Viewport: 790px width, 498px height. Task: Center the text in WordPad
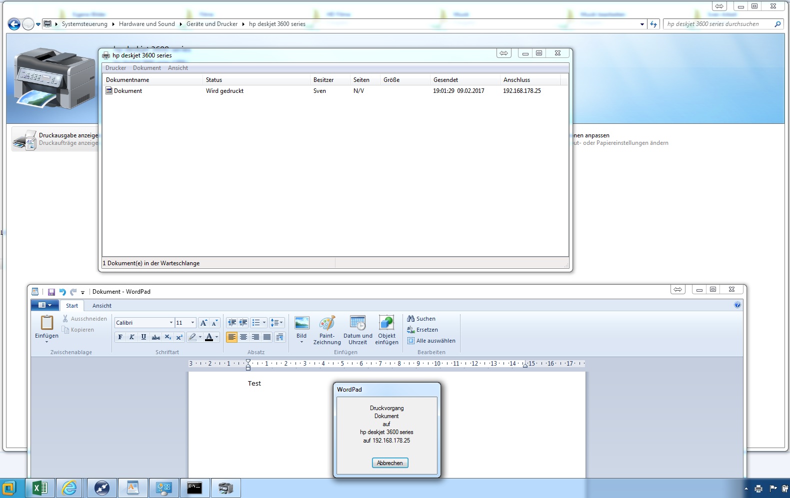[x=243, y=337]
